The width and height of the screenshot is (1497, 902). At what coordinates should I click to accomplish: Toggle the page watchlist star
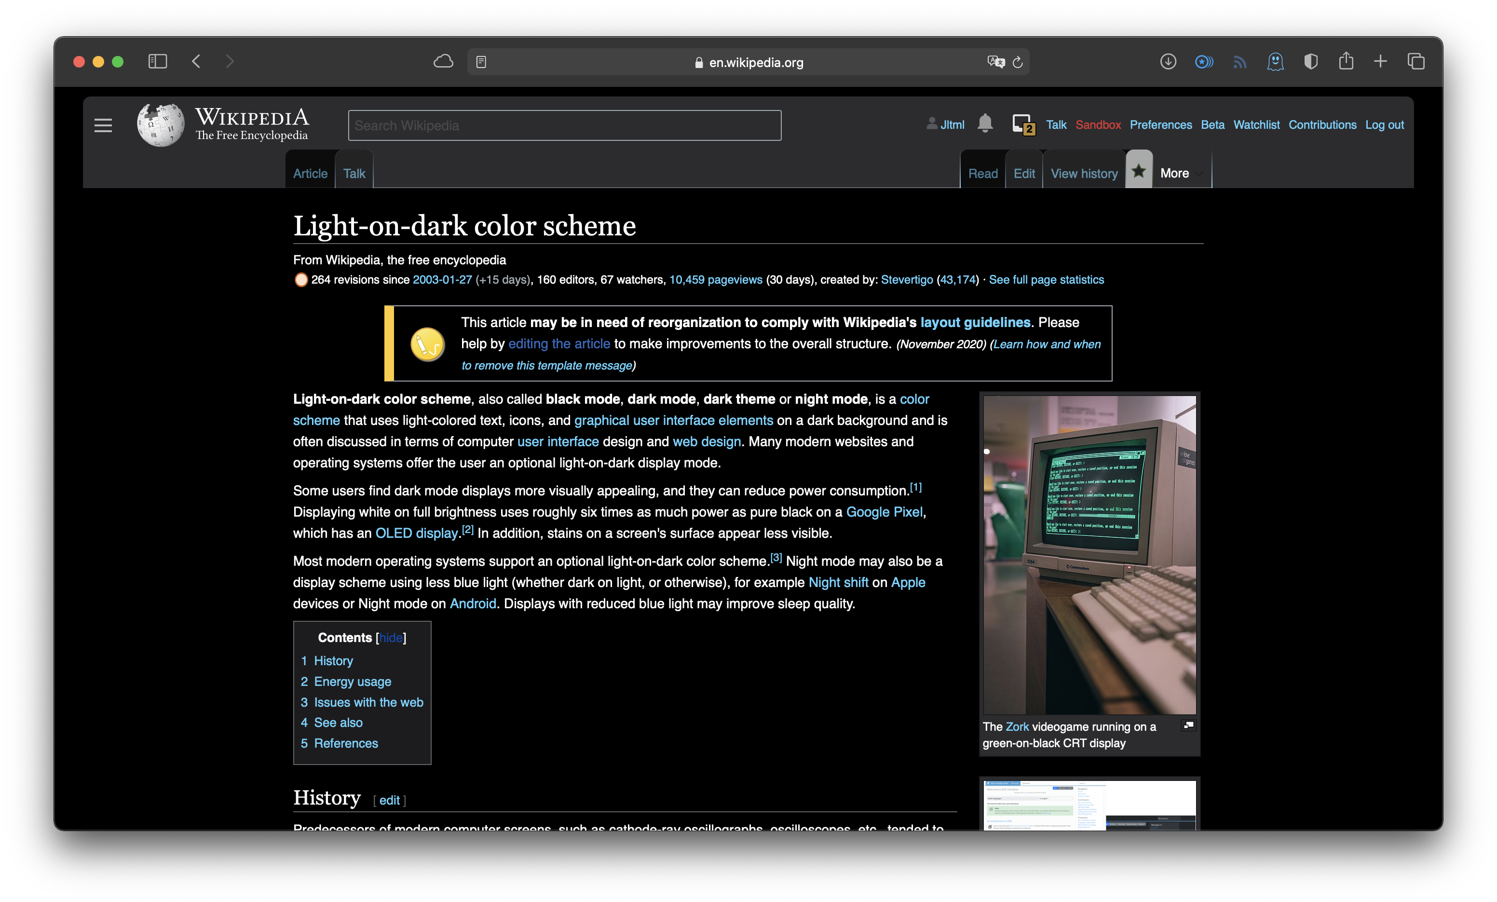tap(1139, 171)
